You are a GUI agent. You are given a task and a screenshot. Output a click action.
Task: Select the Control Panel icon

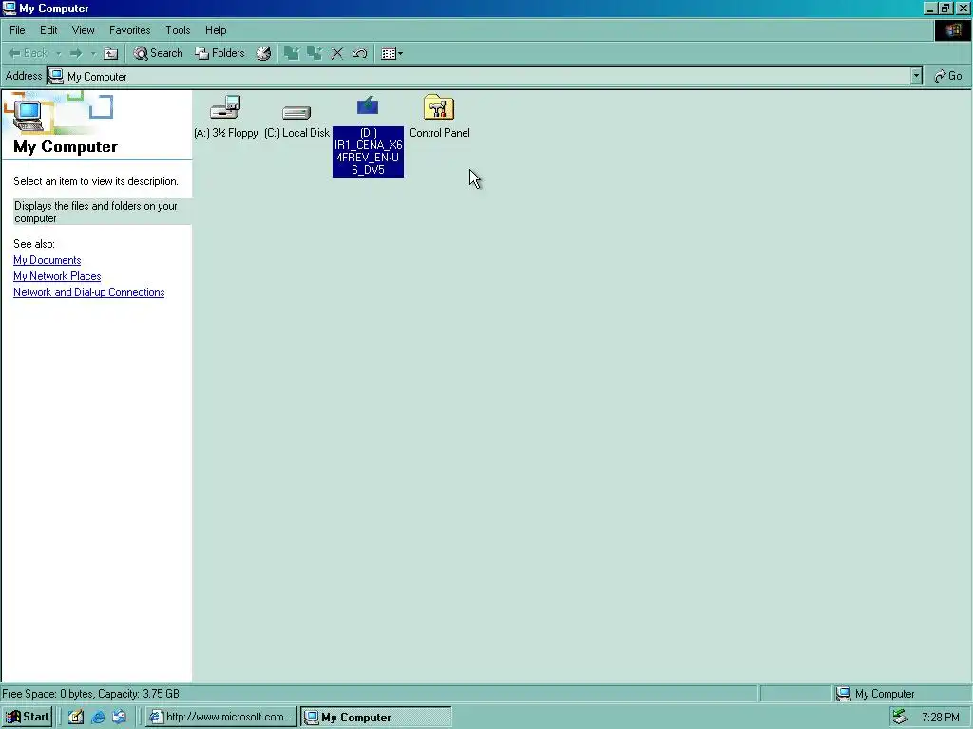click(439, 107)
